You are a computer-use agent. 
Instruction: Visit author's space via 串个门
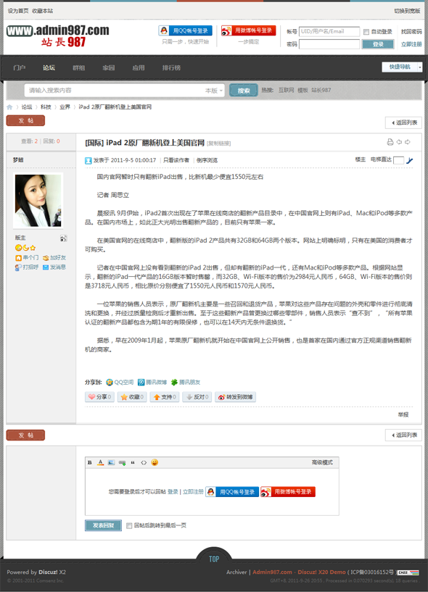[27, 257]
